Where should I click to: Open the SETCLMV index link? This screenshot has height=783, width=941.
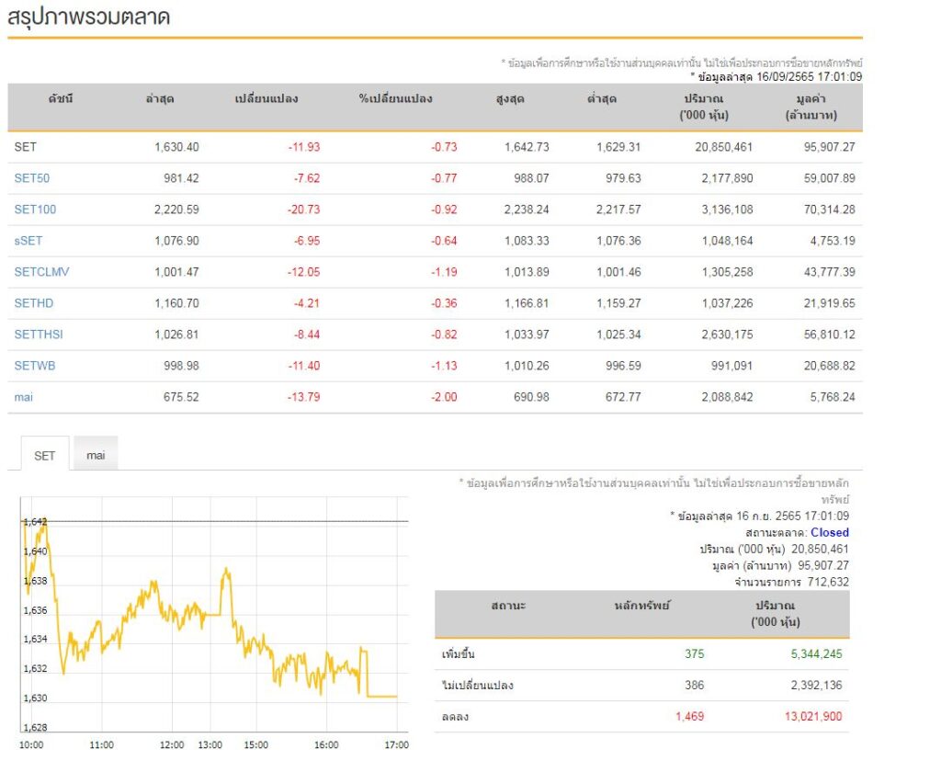pyautogui.click(x=41, y=272)
